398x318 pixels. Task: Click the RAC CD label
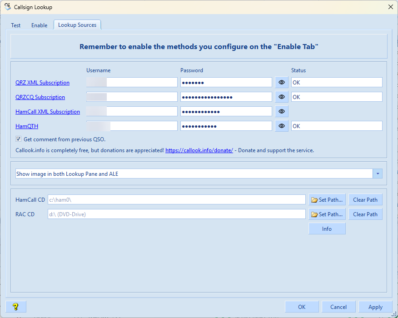coord(25,214)
